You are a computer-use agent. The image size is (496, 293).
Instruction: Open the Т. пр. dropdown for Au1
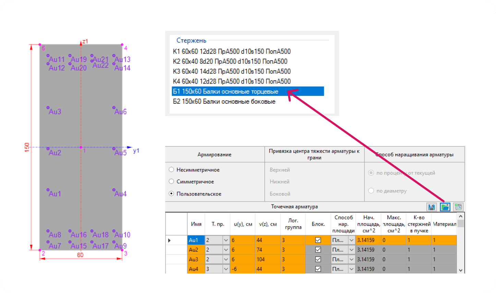[x=226, y=240]
